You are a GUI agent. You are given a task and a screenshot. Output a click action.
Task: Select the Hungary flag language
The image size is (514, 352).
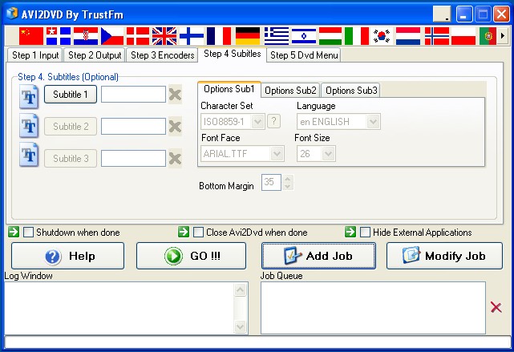pyautogui.click(x=330, y=36)
